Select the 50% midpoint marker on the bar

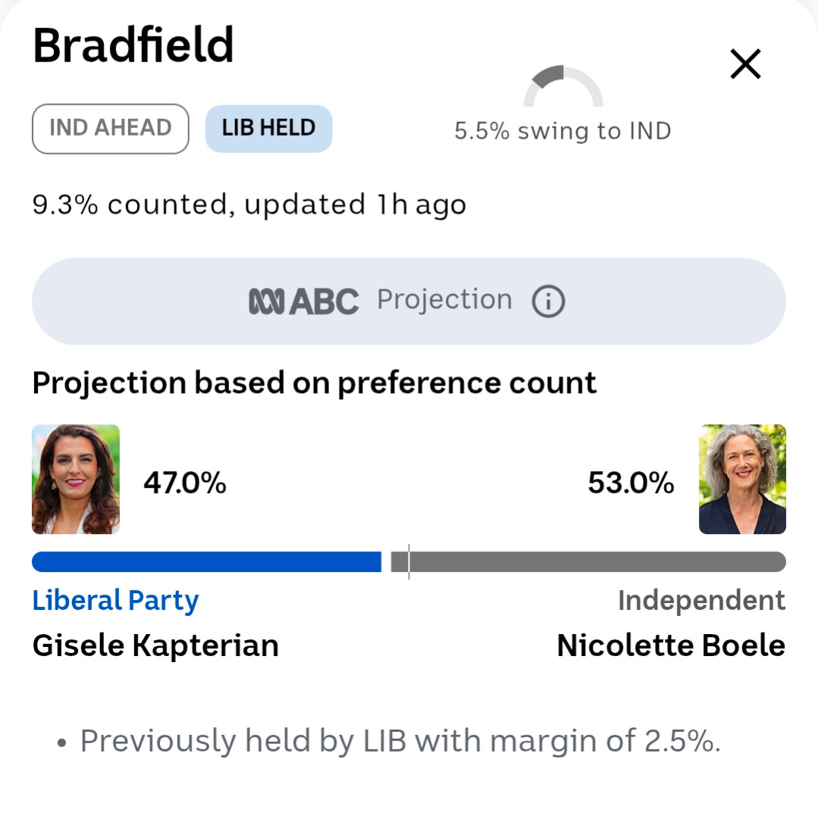coord(409,562)
